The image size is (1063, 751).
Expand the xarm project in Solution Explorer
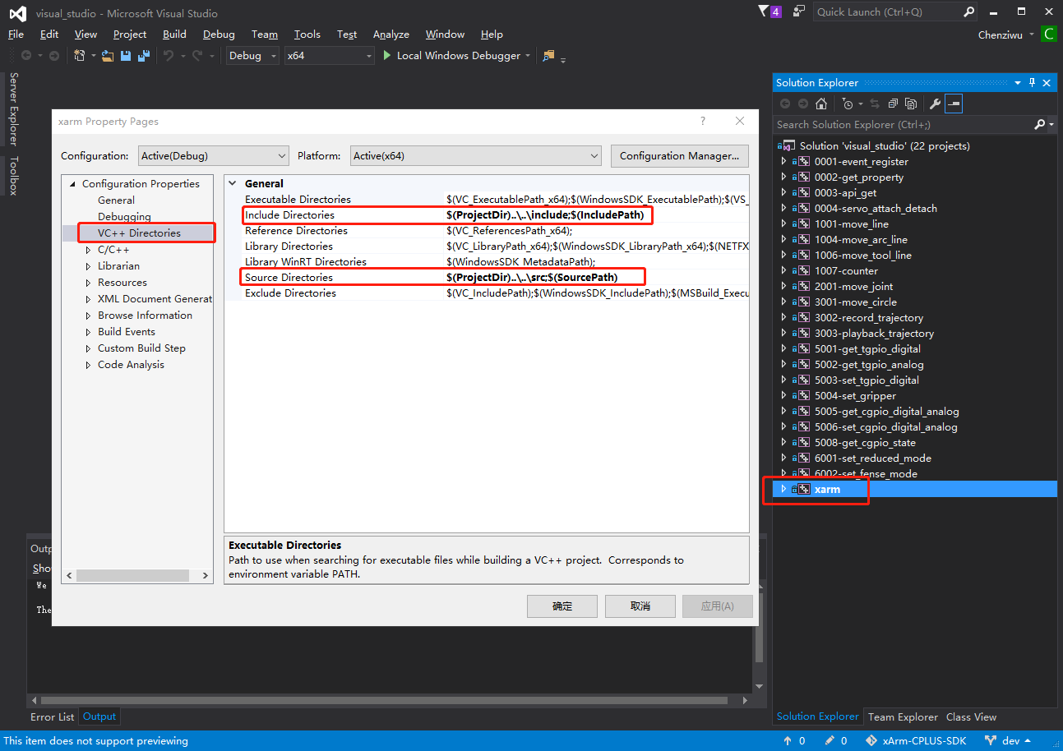point(783,489)
